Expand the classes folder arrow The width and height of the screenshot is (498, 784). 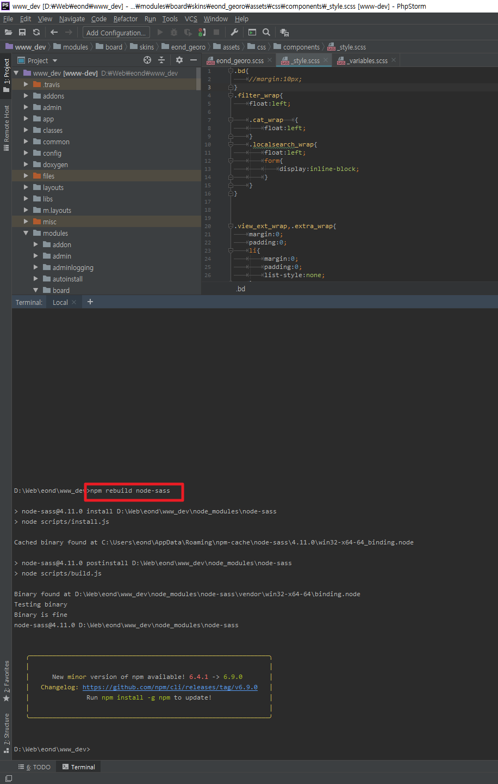pyautogui.click(x=26, y=130)
